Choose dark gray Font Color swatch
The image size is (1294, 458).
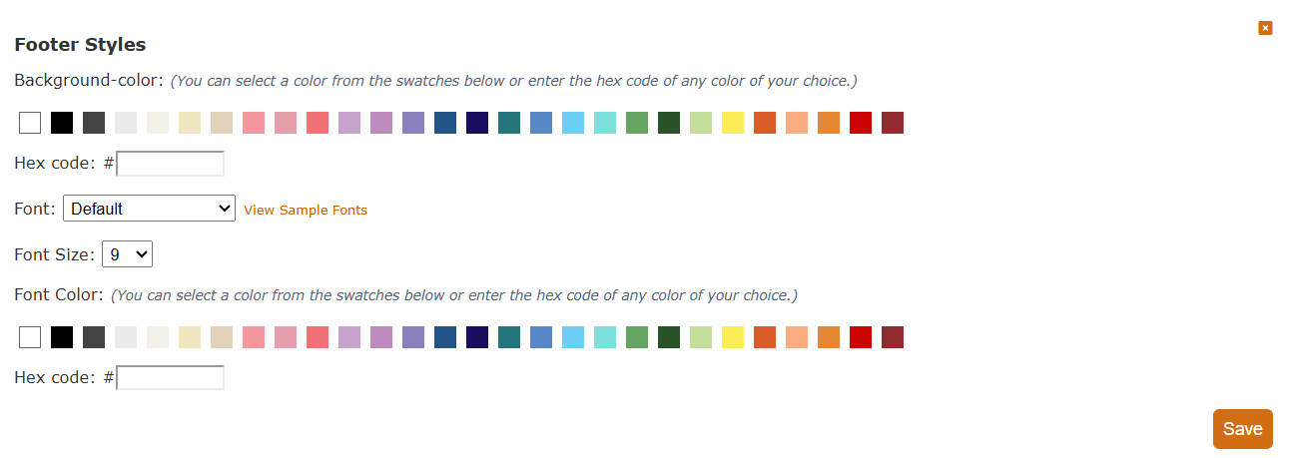94,337
